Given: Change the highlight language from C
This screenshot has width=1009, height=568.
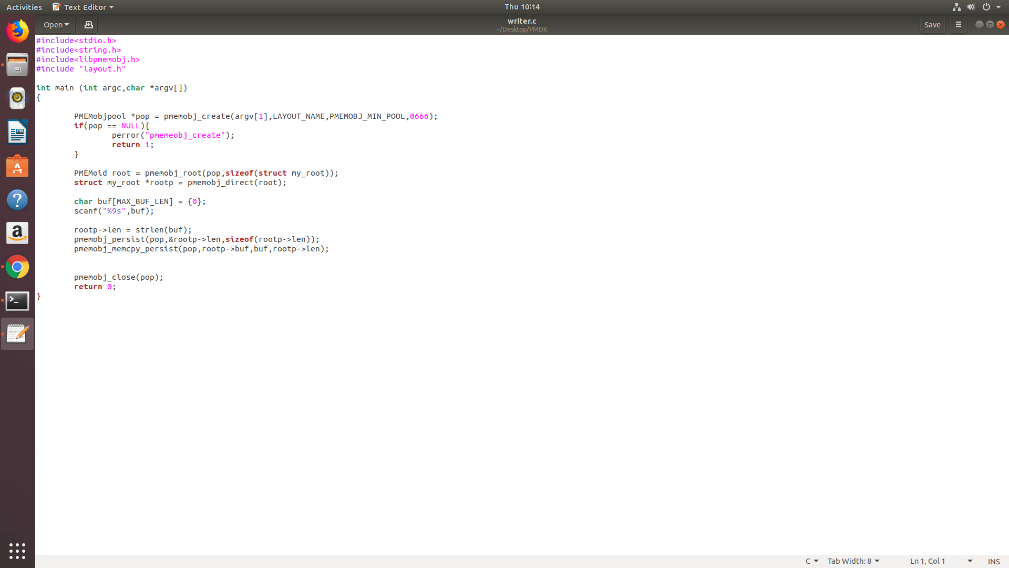Looking at the screenshot, I should point(810,561).
